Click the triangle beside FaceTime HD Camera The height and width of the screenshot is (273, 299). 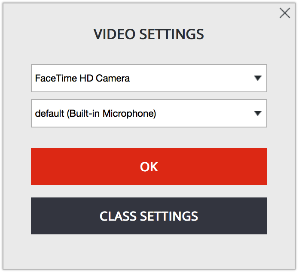coord(257,78)
